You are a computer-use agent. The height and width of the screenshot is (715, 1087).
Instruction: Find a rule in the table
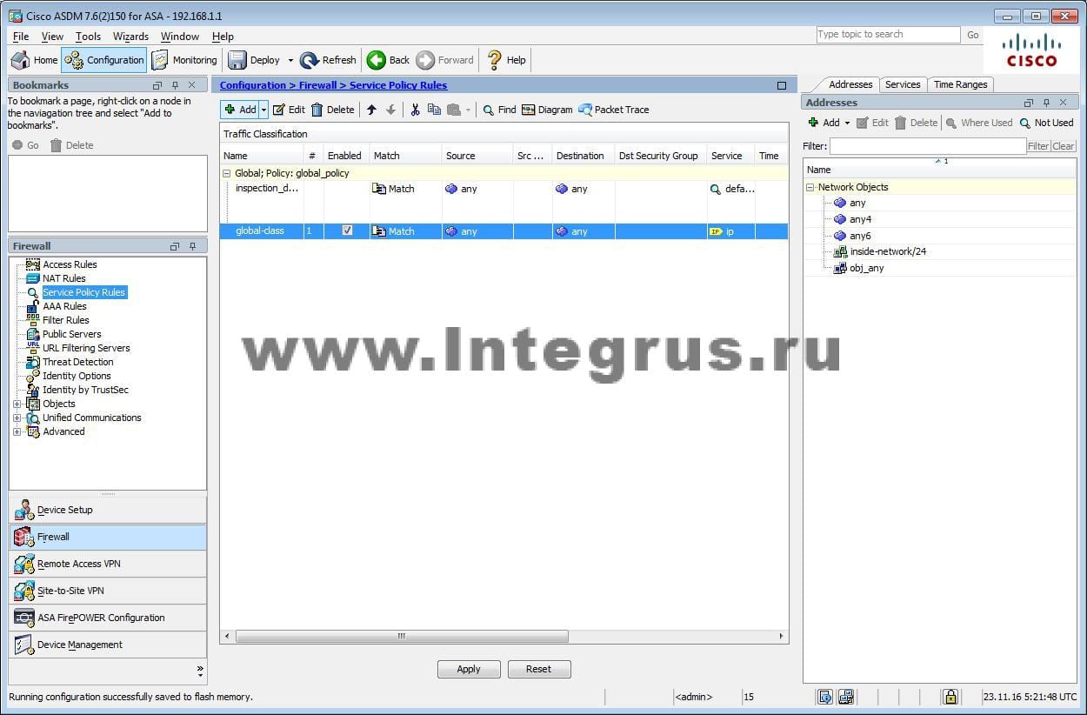click(499, 110)
